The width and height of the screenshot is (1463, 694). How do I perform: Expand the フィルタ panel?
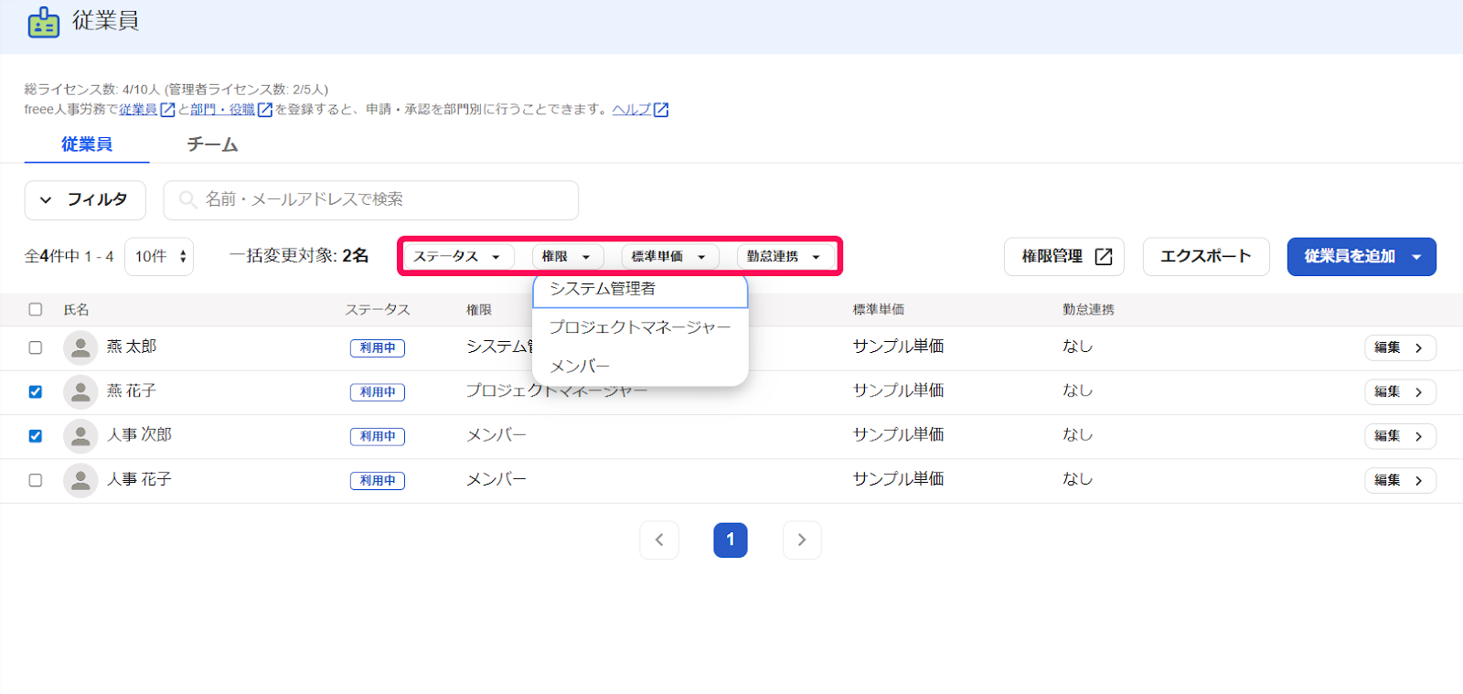tap(85, 200)
